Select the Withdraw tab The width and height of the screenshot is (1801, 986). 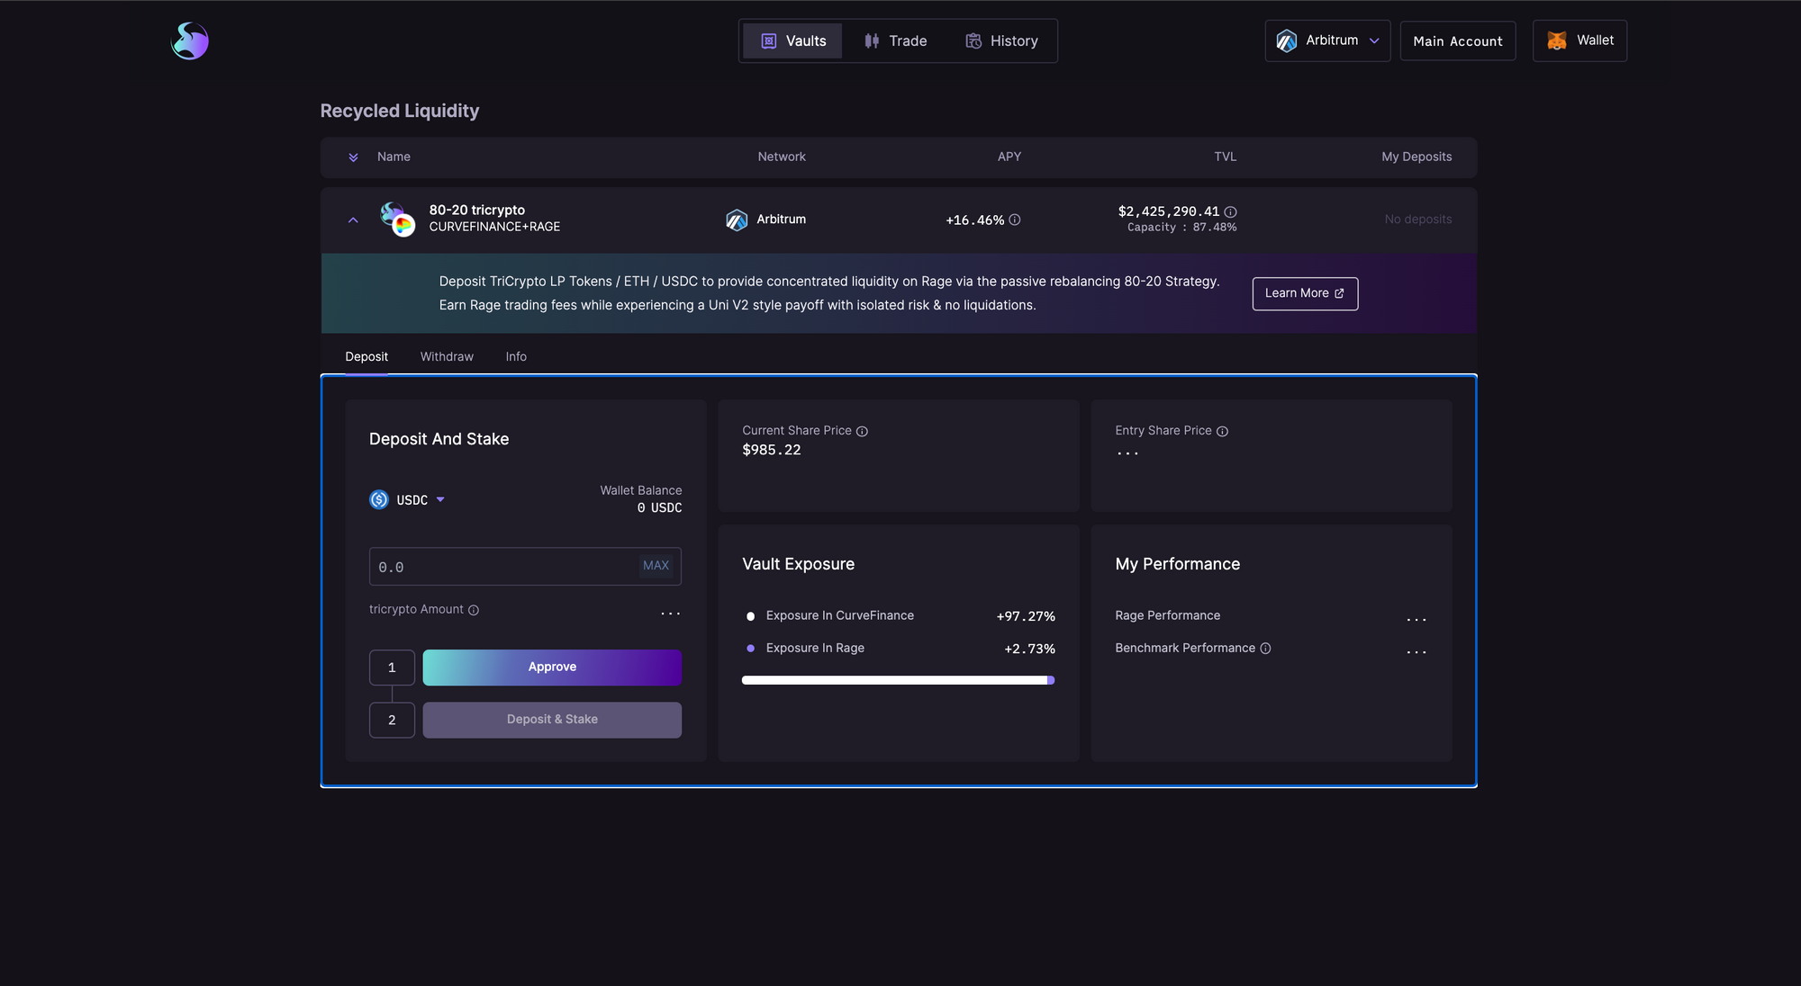[x=447, y=356]
